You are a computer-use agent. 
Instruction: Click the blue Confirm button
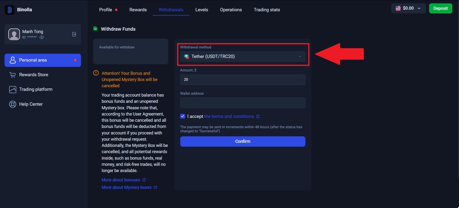[x=242, y=141]
